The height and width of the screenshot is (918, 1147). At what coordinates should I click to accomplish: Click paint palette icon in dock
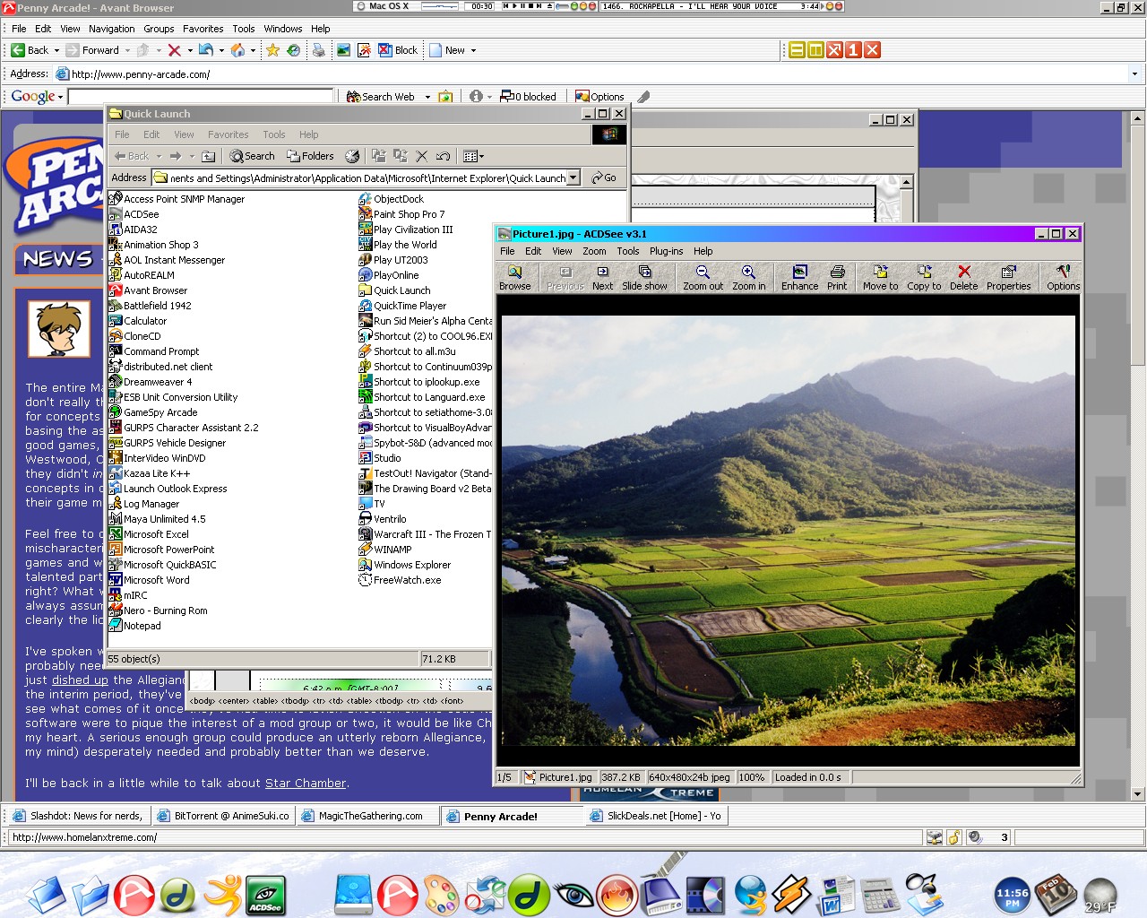441,895
